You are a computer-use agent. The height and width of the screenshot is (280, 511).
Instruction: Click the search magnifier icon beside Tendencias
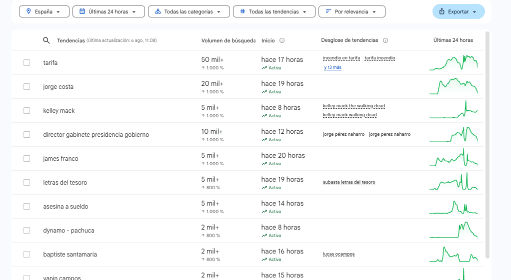pos(46,40)
